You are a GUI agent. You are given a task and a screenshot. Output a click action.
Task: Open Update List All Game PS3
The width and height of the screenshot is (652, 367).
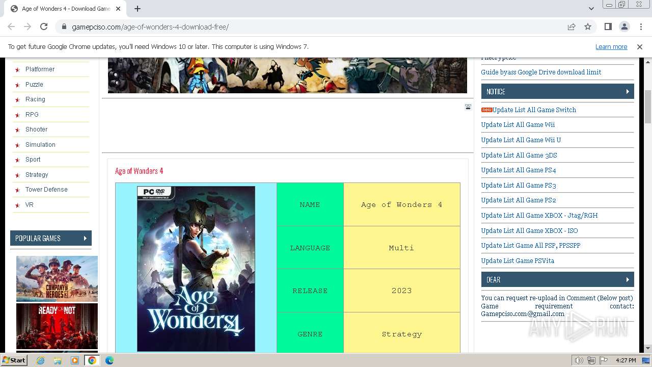tap(519, 185)
